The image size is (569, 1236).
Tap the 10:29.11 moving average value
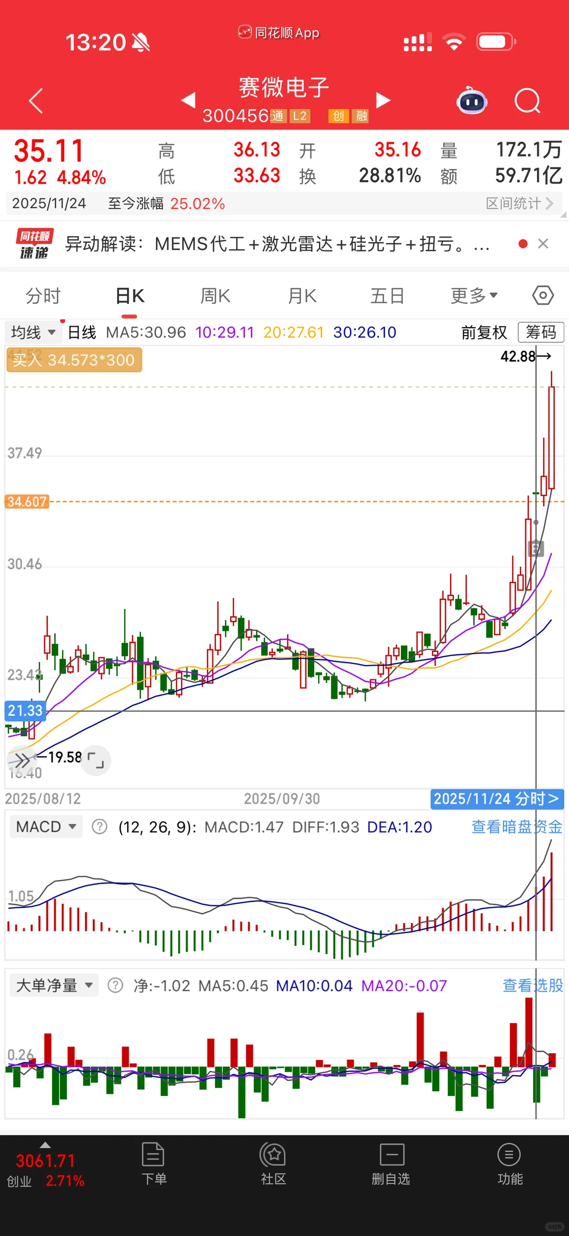click(x=224, y=332)
